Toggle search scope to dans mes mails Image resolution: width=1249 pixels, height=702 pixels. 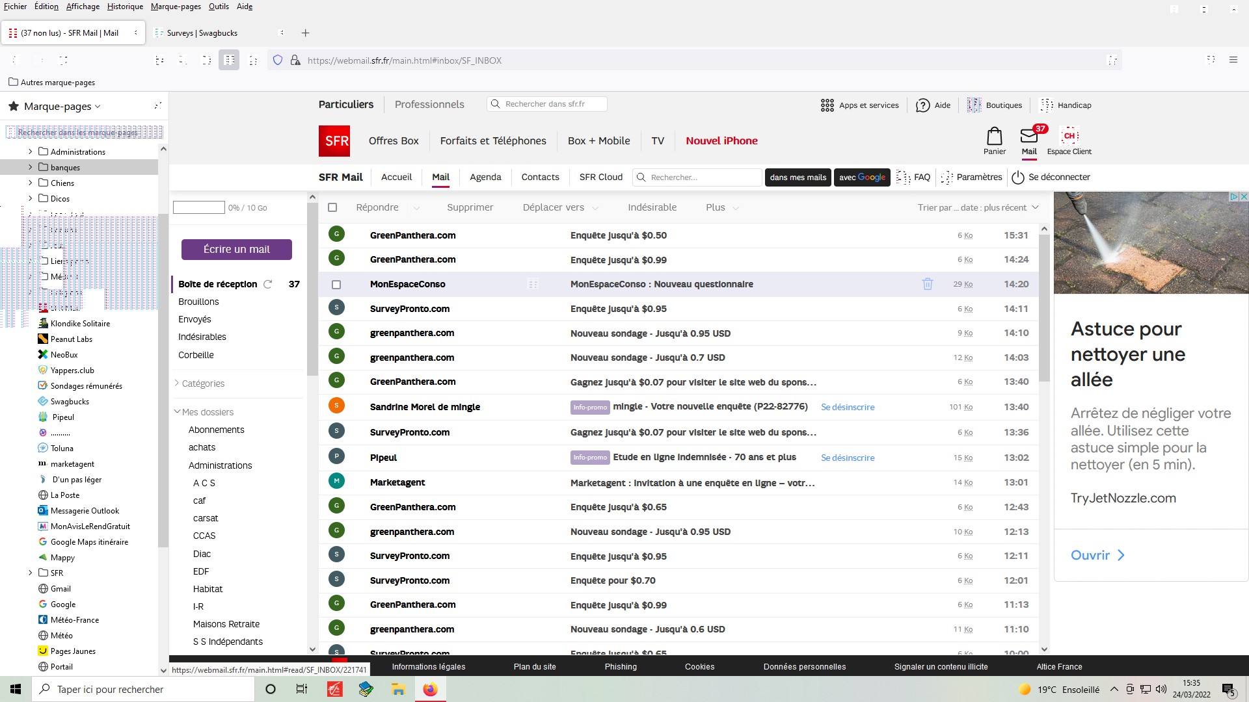(798, 177)
